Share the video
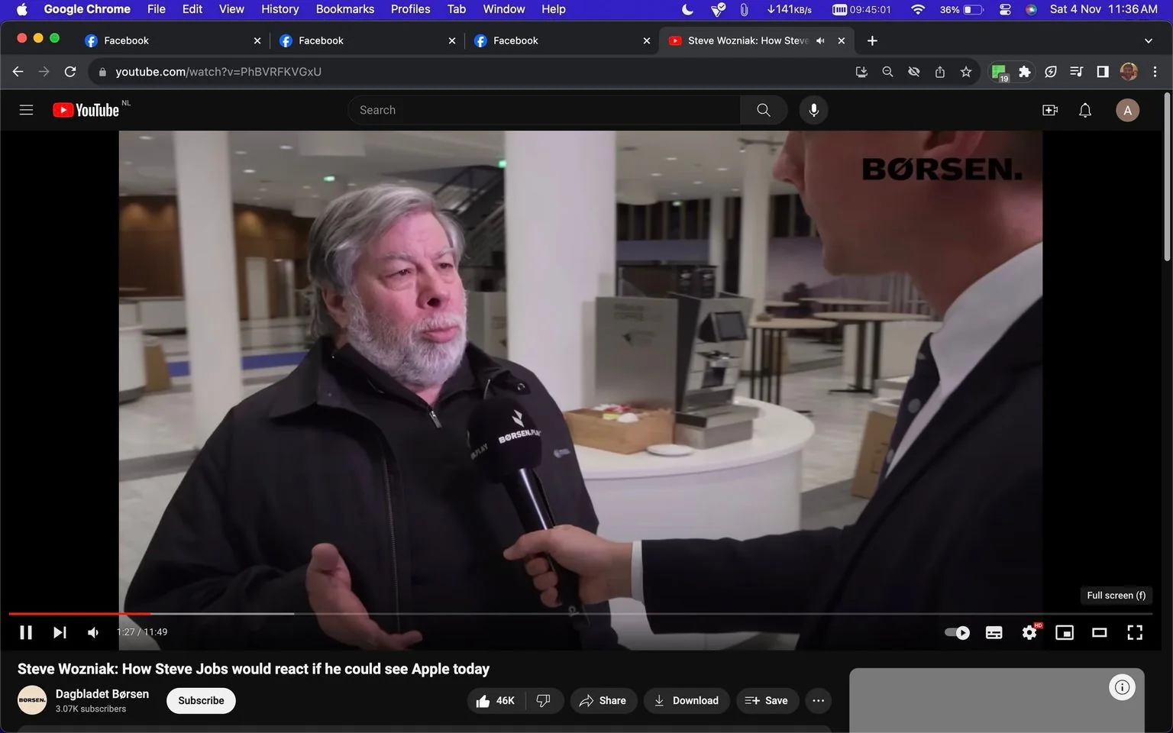 pyautogui.click(x=603, y=701)
